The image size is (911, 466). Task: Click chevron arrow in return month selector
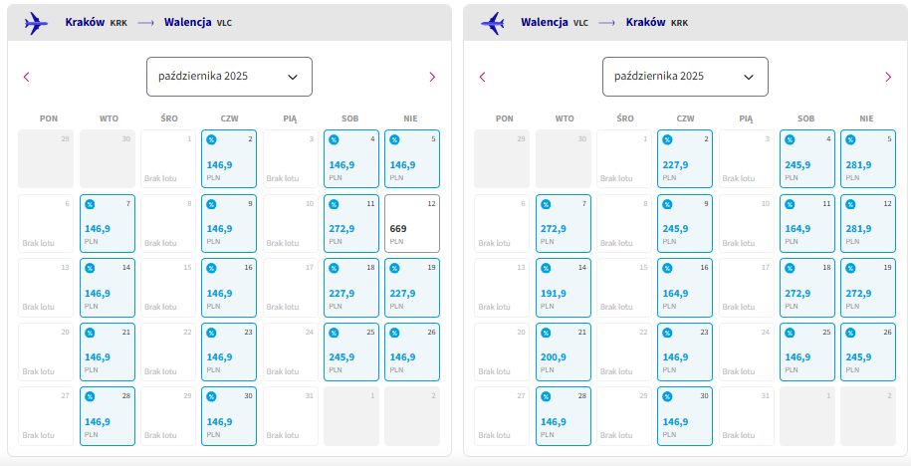pyautogui.click(x=749, y=77)
